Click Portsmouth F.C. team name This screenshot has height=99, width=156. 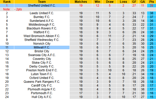click(x=42, y=93)
